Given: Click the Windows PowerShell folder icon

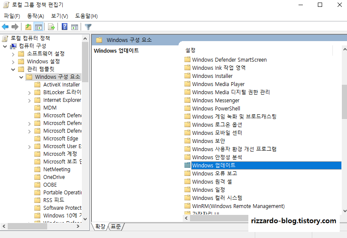Looking at the screenshot, I should click(187, 108).
